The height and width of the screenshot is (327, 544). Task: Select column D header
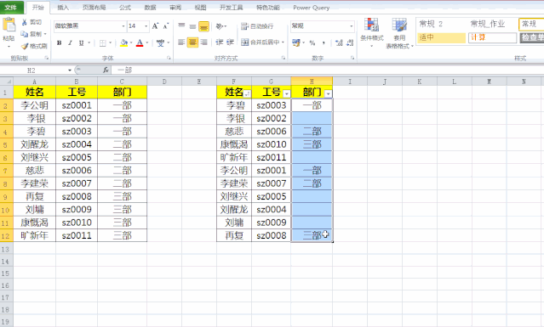click(x=164, y=82)
